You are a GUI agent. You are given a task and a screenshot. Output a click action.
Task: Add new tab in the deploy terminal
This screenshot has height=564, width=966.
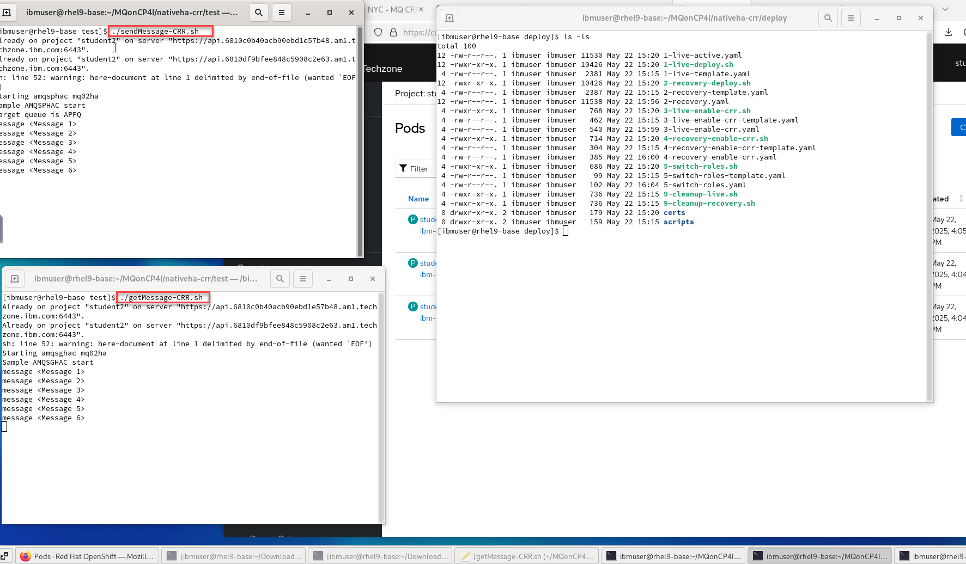point(449,18)
